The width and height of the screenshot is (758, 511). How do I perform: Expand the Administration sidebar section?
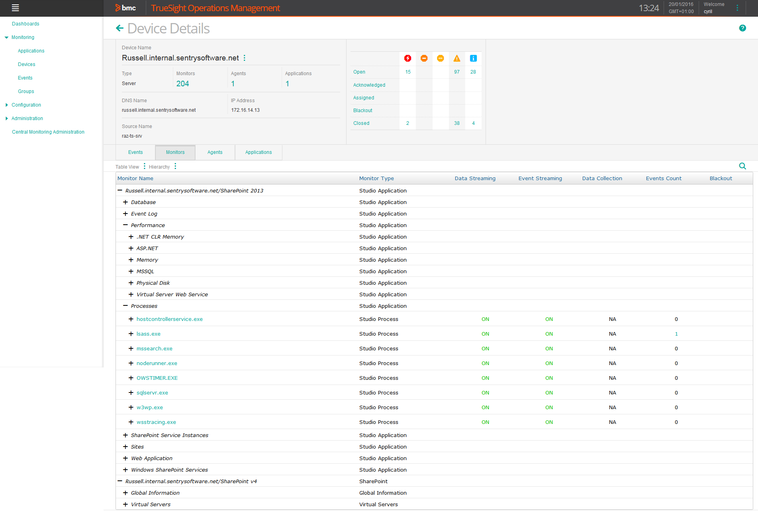point(6,119)
